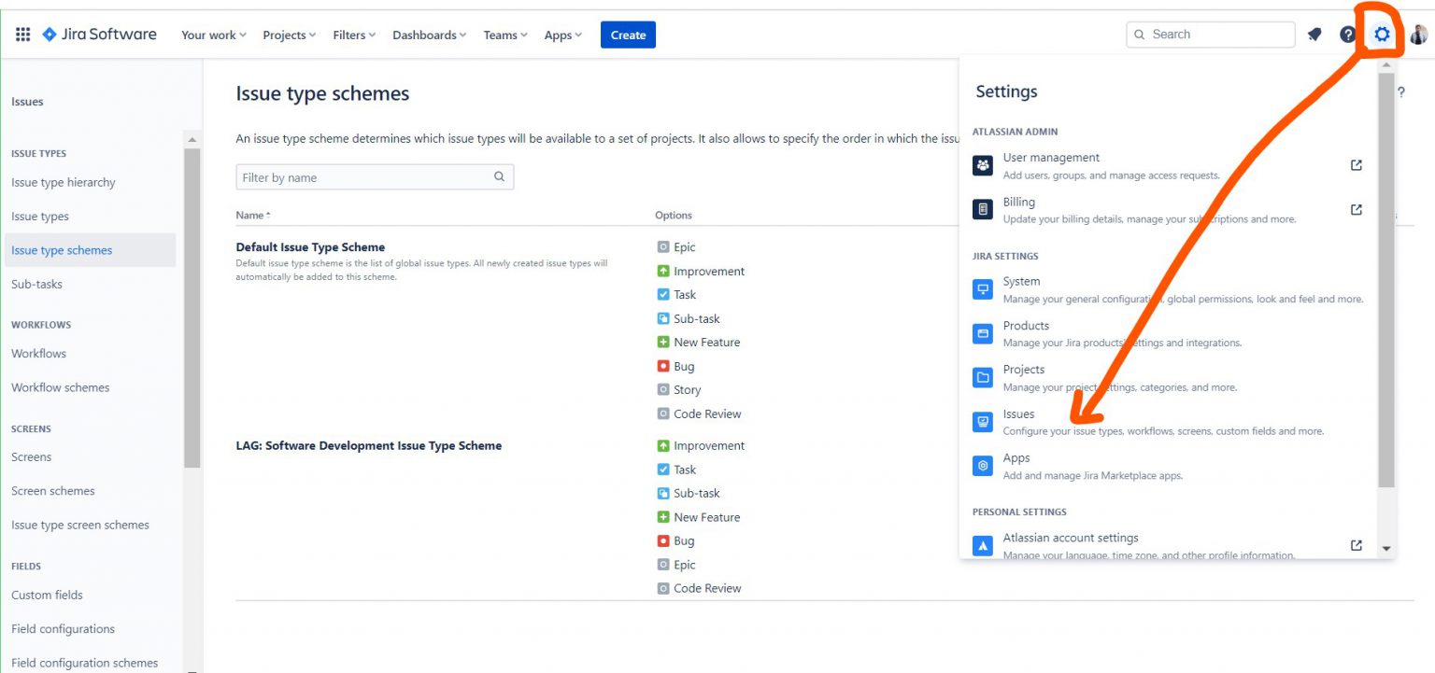Open Workflow schemes in sidebar

click(x=61, y=387)
